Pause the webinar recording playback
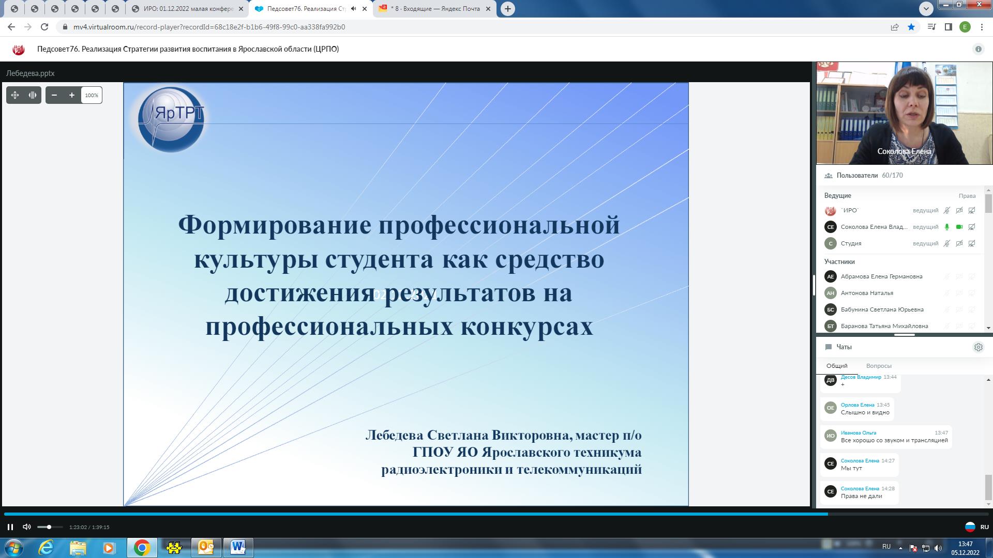The width and height of the screenshot is (993, 558). click(10, 527)
